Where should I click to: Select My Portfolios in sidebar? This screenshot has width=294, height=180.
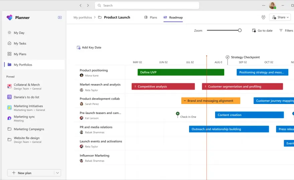click(34, 65)
